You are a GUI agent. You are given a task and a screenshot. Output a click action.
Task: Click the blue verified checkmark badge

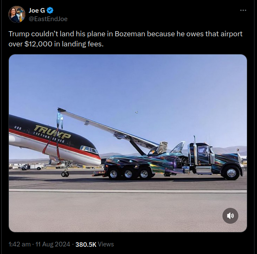click(x=50, y=10)
